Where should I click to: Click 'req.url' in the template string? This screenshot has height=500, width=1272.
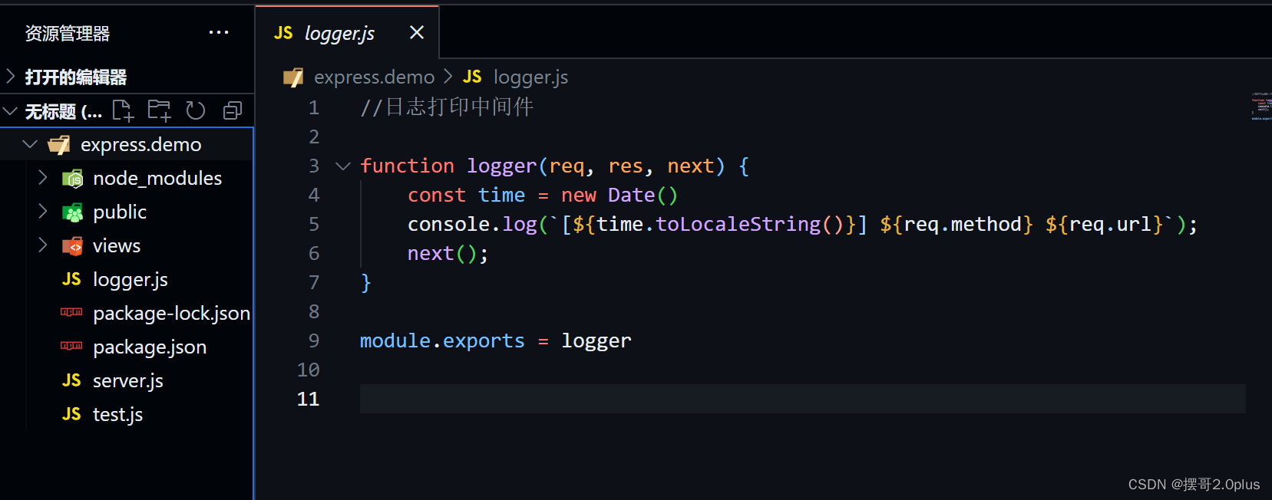(x=1110, y=224)
